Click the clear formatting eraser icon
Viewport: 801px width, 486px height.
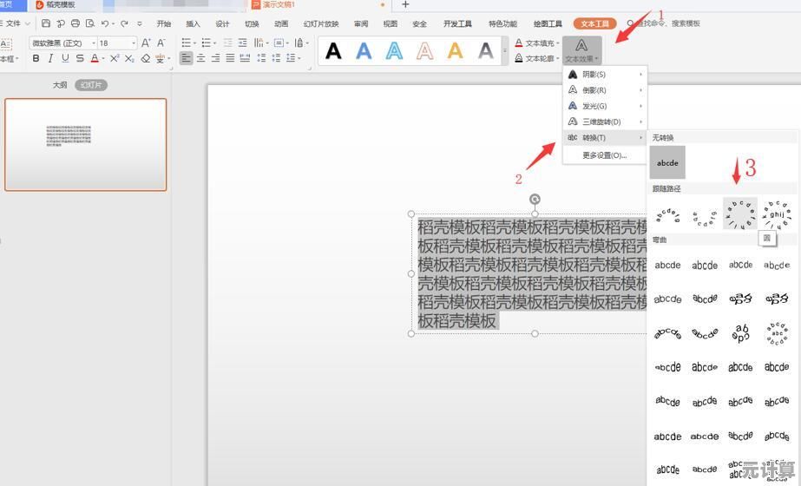(146, 59)
